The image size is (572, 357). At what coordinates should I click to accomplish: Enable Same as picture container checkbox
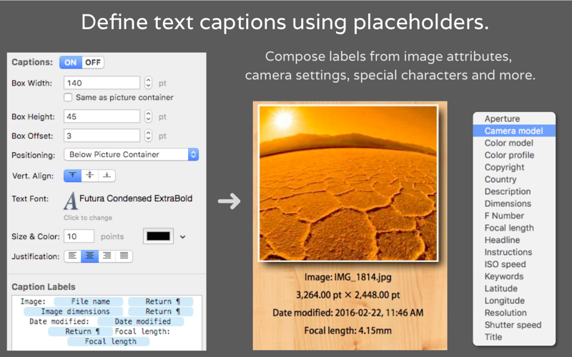pos(68,97)
